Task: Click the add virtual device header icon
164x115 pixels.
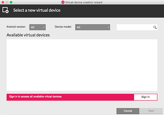Action: (5, 10)
